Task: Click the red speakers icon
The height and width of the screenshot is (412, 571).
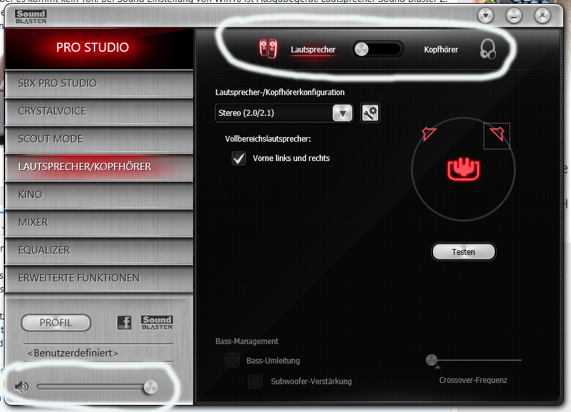Action: coord(268,49)
